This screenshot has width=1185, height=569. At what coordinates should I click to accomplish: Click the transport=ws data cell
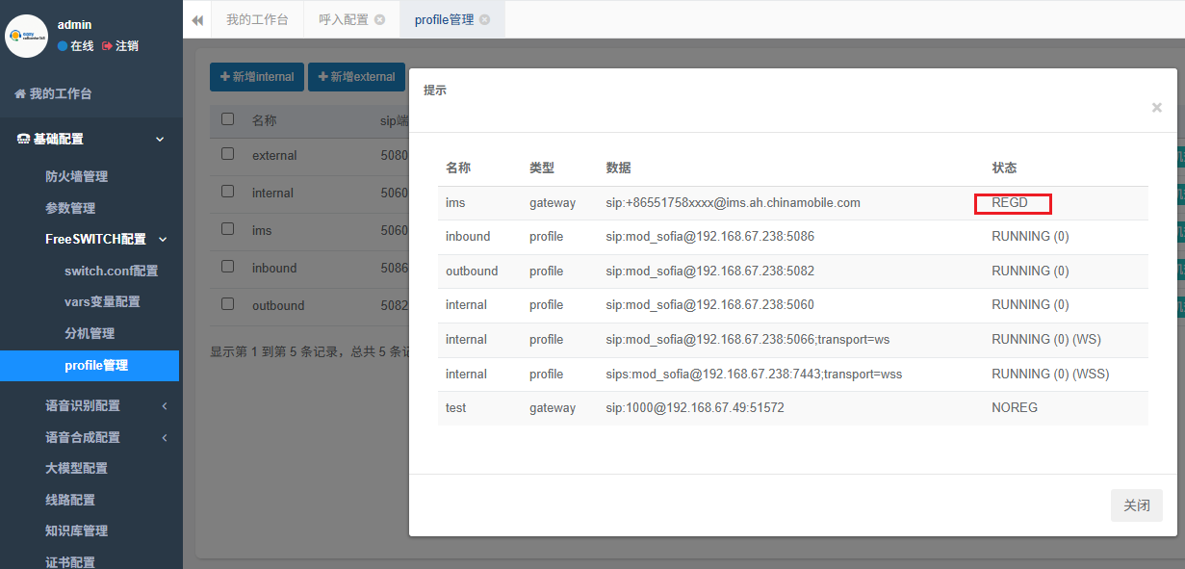pyautogui.click(x=748, y=340)
